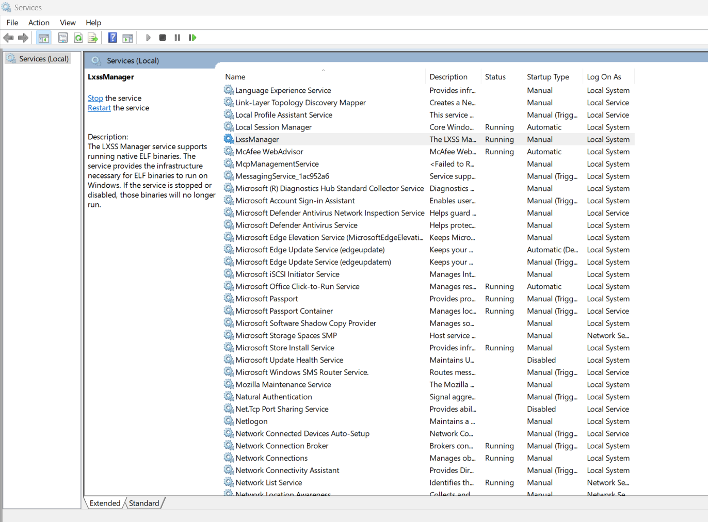
Task: Click the Restart Service icon
Action: [192, 37]
